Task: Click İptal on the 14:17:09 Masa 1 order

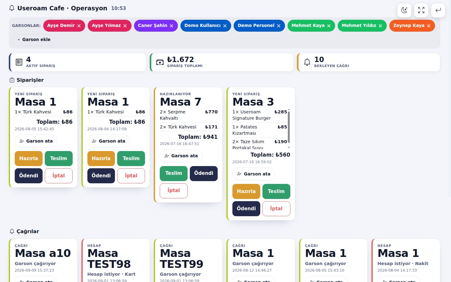Action: click(131, 176)
